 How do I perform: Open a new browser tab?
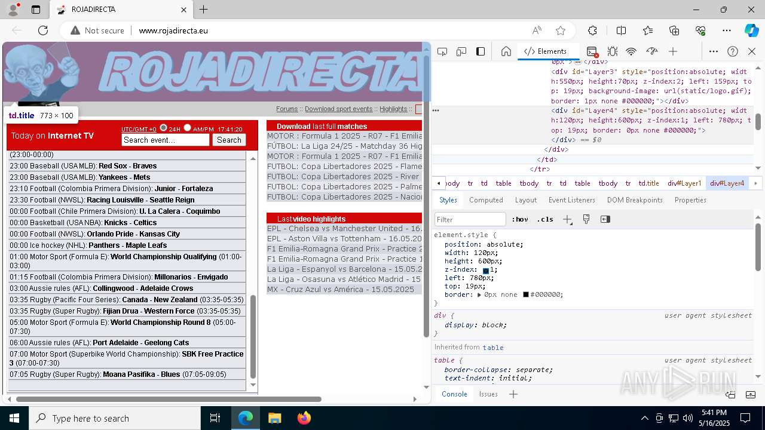[x=204, y=10]
